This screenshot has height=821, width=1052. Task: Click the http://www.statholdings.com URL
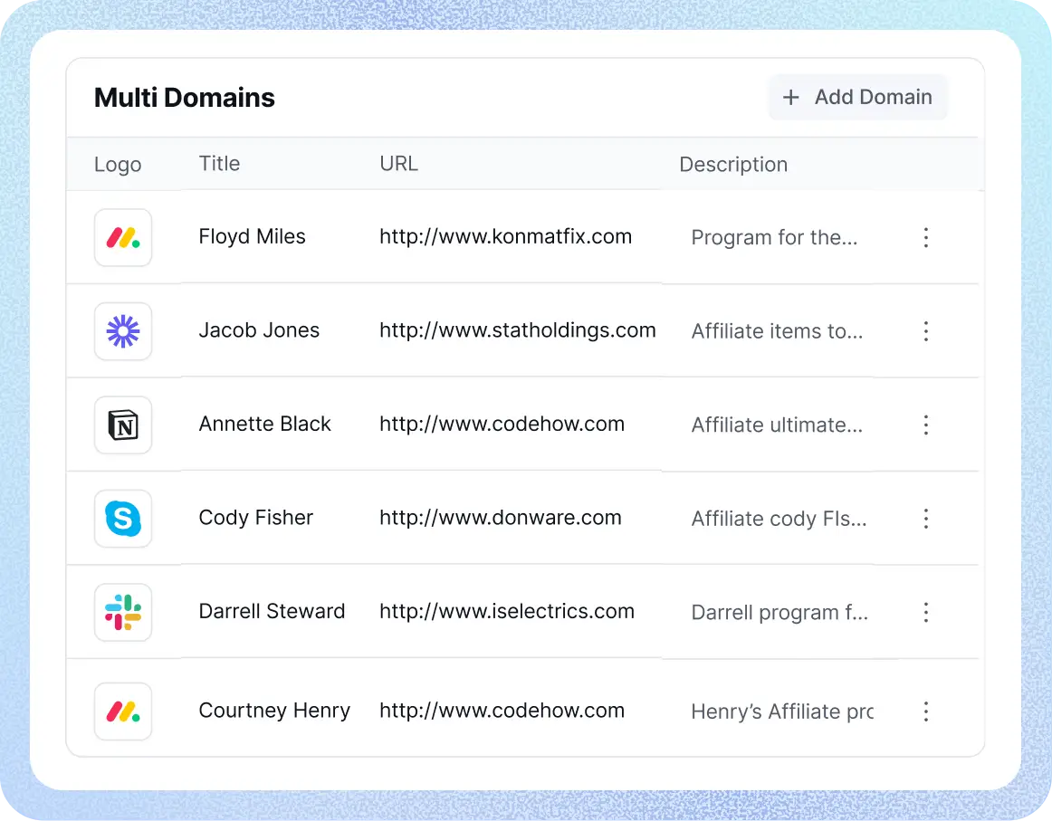click(x=517, y=330)
